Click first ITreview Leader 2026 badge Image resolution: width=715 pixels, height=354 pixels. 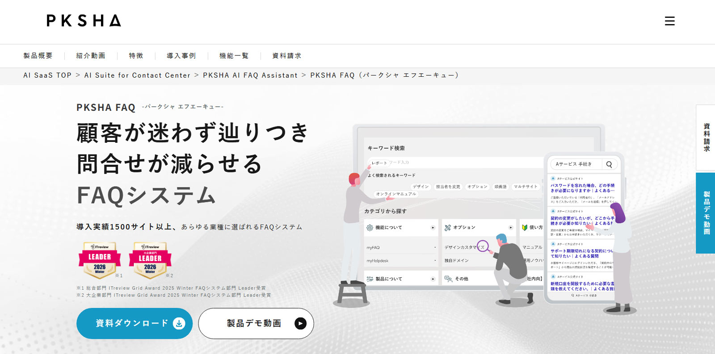click(x=100, y=260)
